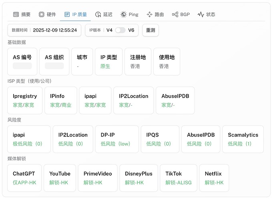
Task: Click the 状态 pulse waveform icon
Action: (x=201, y=14)
